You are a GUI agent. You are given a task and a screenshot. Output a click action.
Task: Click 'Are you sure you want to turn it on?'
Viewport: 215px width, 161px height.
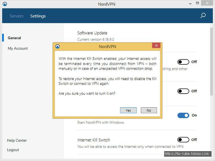click(x=87, y=94)
